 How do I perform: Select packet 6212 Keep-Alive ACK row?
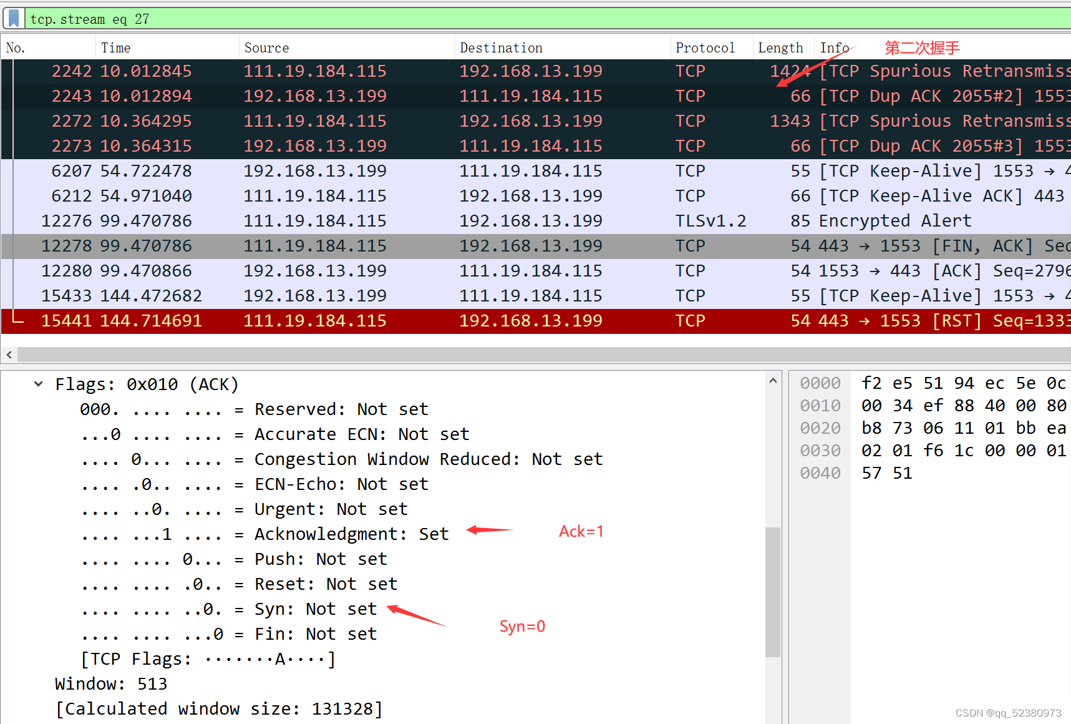pyautogui.click(x=536, y=196)
